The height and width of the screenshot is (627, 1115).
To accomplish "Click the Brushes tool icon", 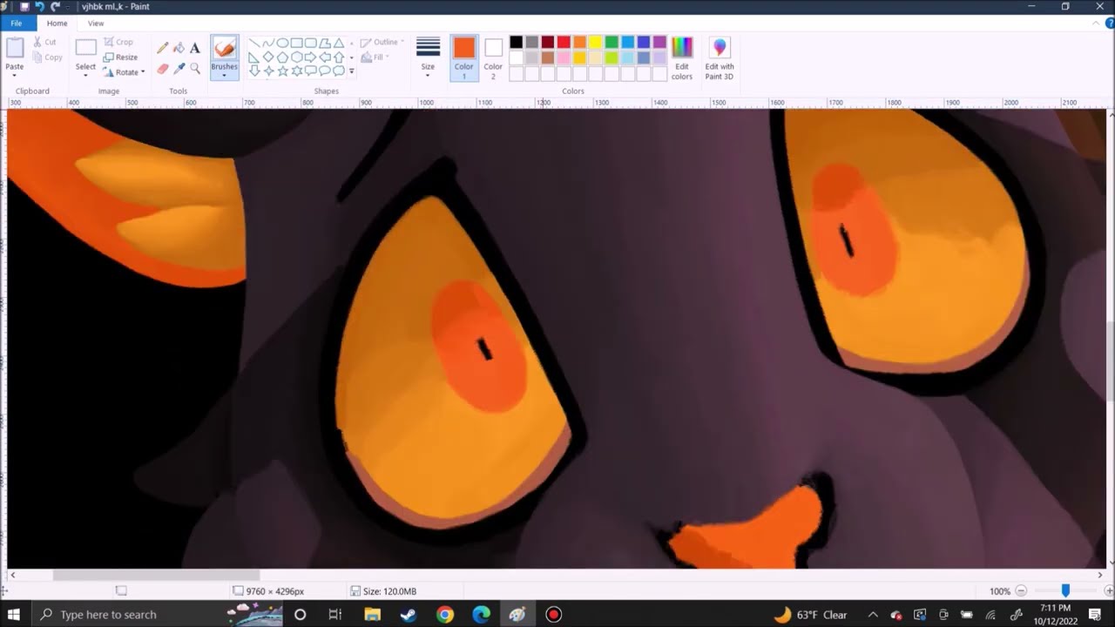I will coord(224,49).
